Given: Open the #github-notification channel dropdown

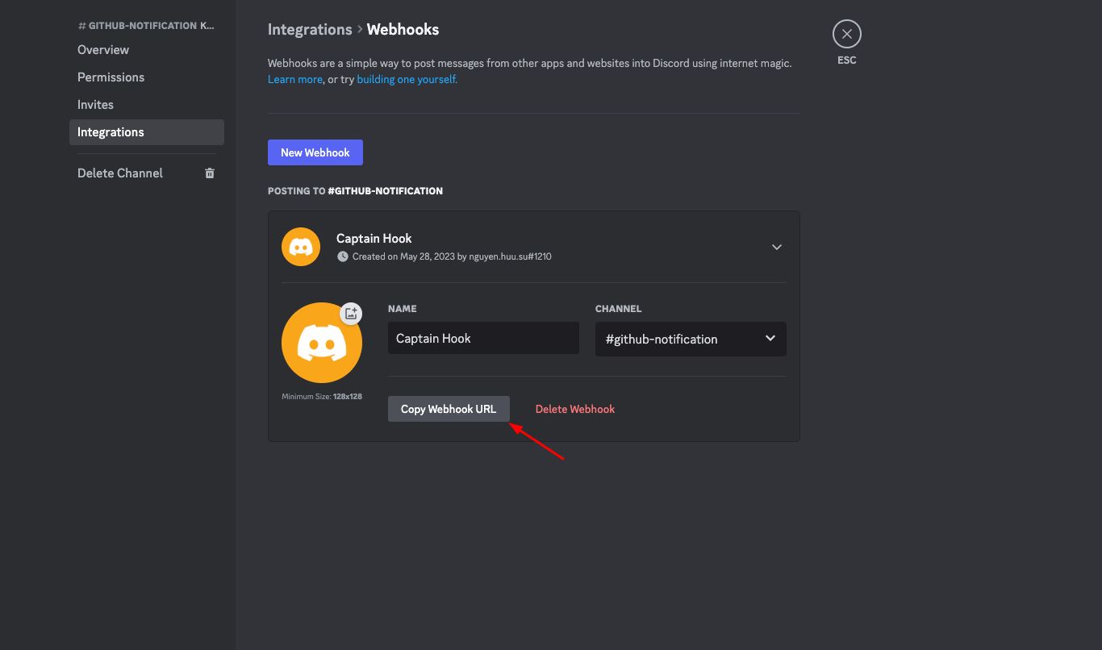Looking at the screenshot, I should tap(690, 339).
